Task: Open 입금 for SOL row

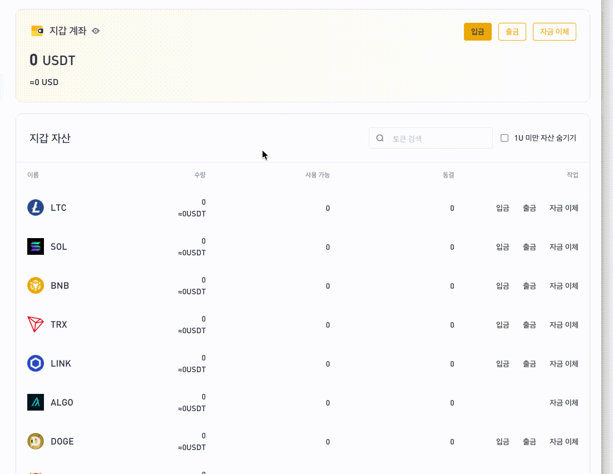Action: point(502,247)
